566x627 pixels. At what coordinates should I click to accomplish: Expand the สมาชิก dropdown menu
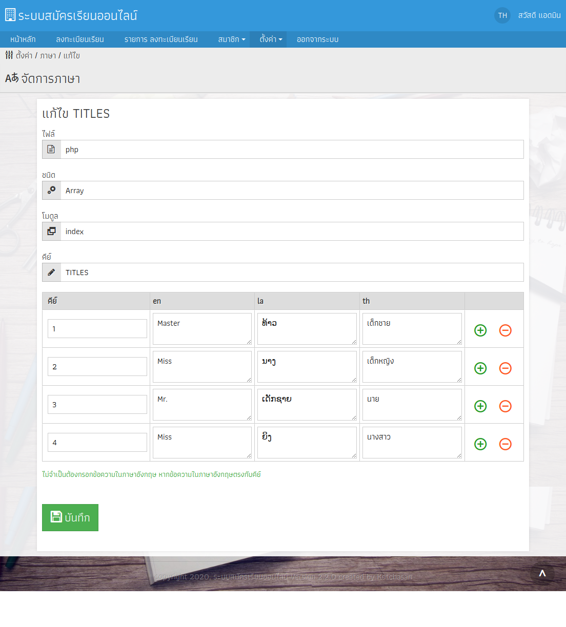(232, 39)
